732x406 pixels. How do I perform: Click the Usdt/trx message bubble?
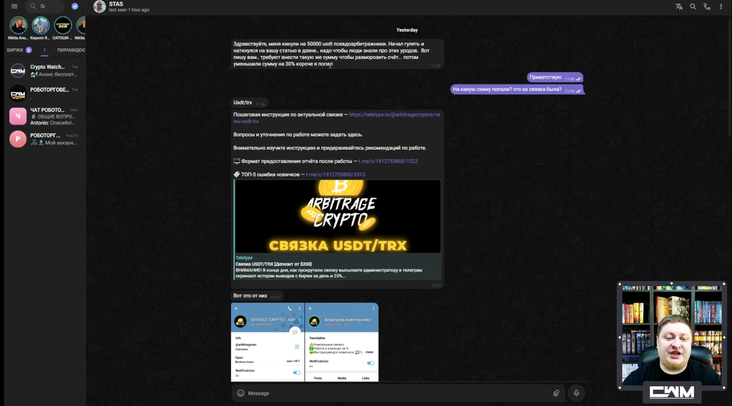point(249,103)
